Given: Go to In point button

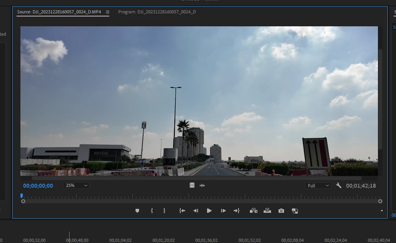Looking at the screenshot, I should [x=182, y=211].
